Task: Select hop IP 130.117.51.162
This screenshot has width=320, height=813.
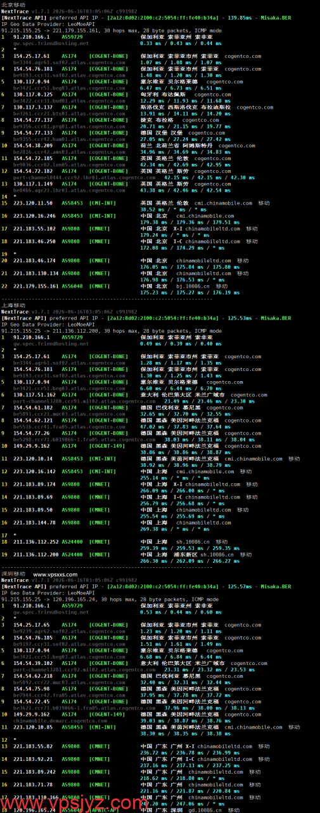Action: pos(34,394)
